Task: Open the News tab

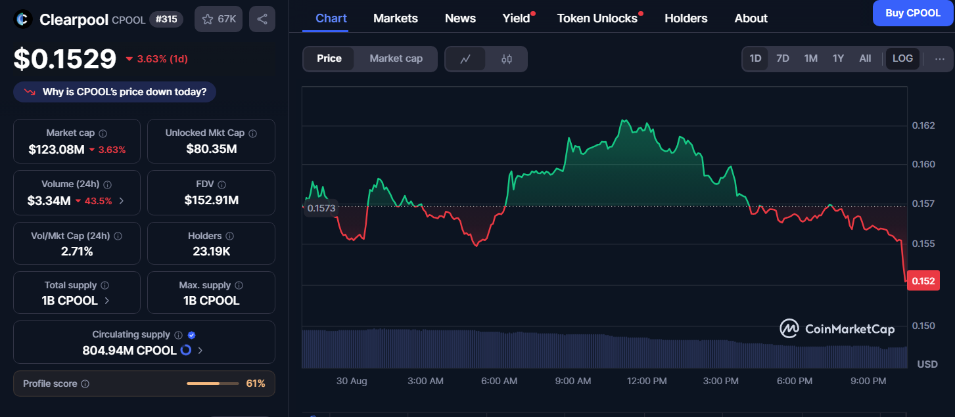Action: coord(460,18)
